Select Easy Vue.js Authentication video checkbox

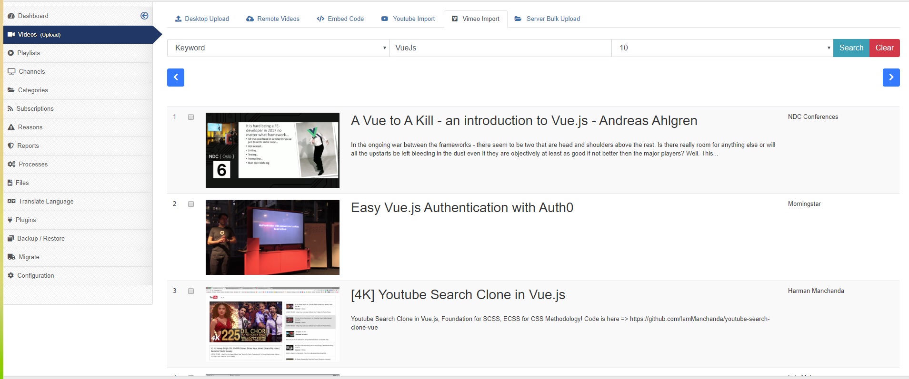tap(191, 204)
